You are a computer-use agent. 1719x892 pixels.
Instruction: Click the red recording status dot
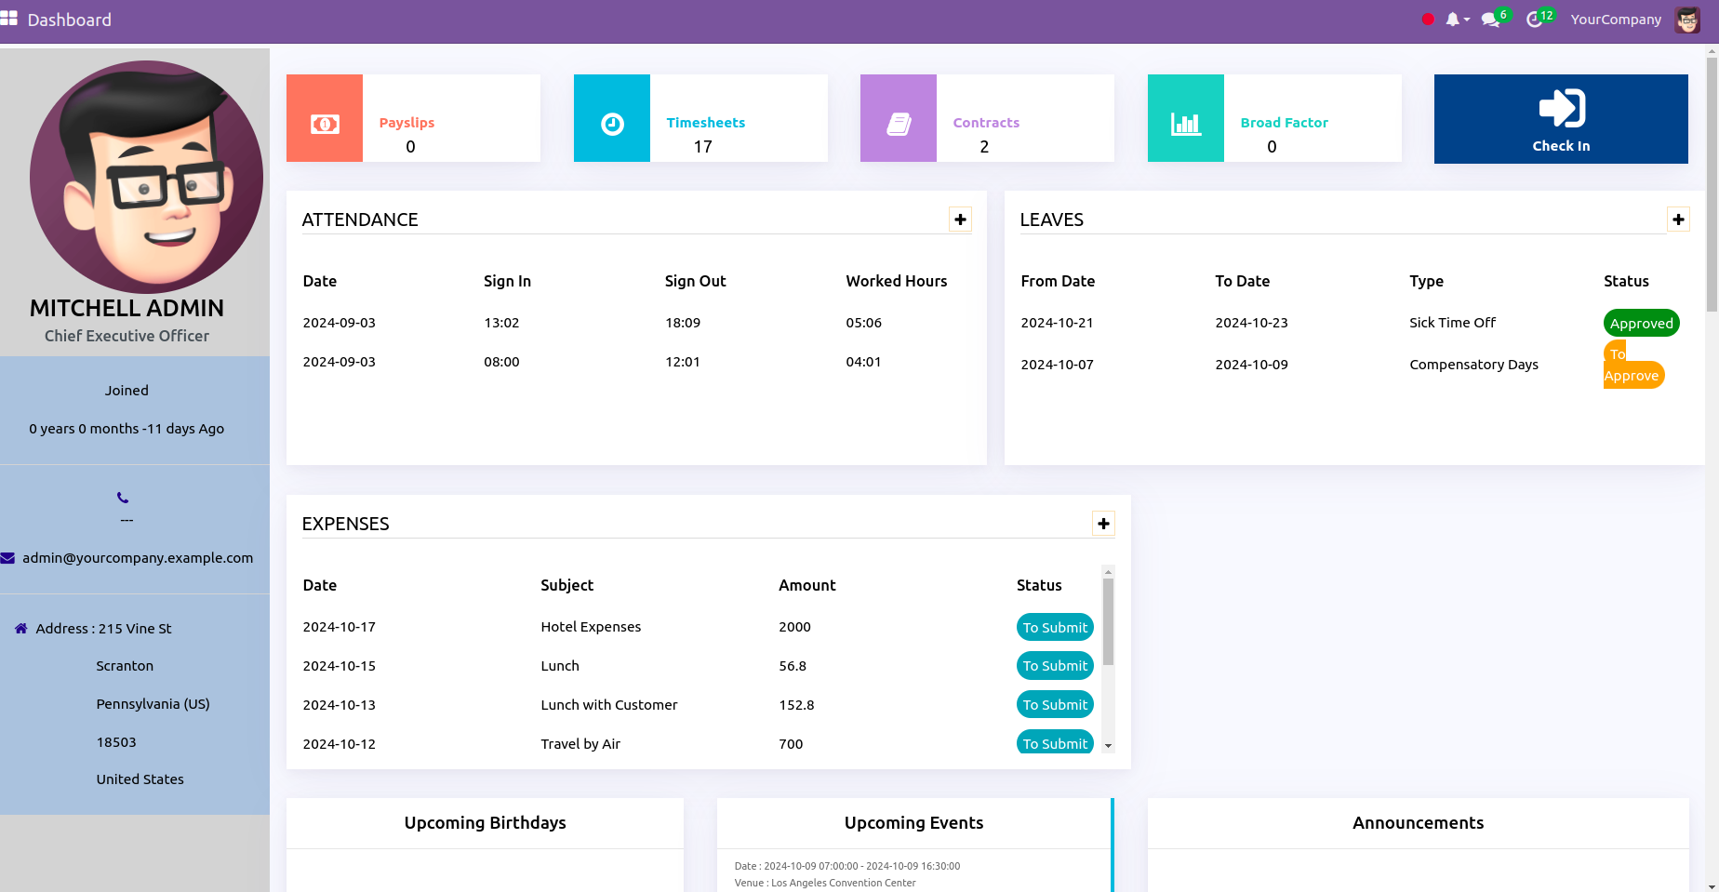[x=1428, y=20]
